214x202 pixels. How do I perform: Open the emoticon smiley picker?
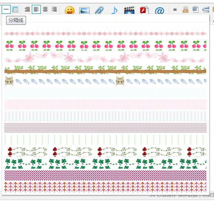(70, 10)
